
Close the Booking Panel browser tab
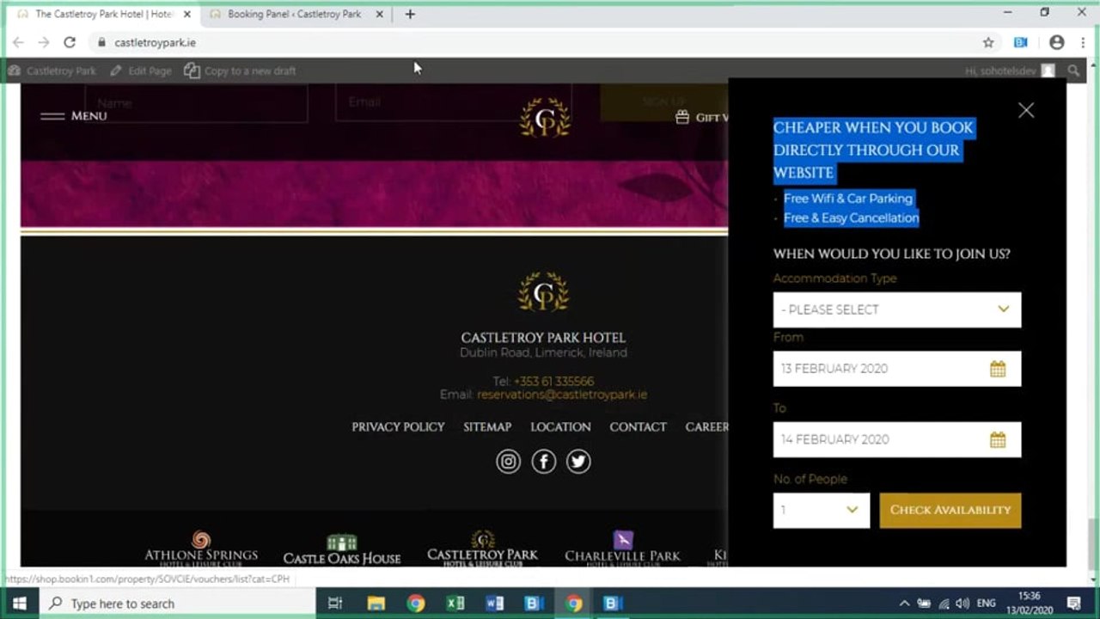click(x=379, y=15)
